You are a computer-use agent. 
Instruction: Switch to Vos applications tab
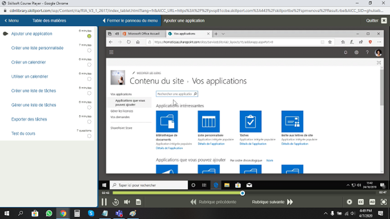coord(188,34)
